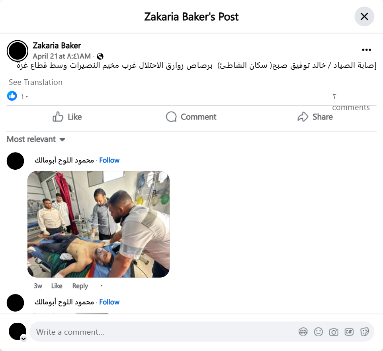Attach a photo with the camera icon
383x351 pixels.
[334, 332]
